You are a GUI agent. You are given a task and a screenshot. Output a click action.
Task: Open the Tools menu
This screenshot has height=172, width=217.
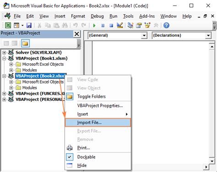[128, 16]
